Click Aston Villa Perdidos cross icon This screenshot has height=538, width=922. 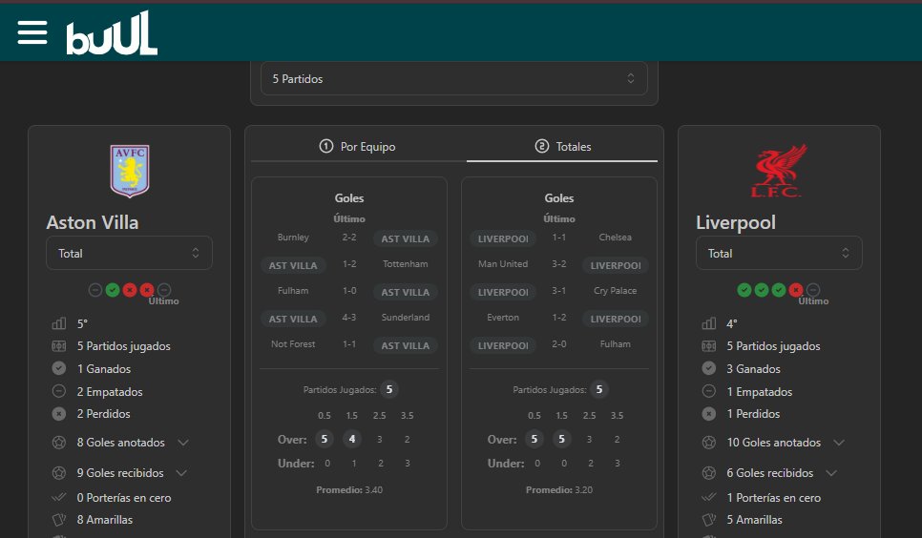tap(59, 414)
